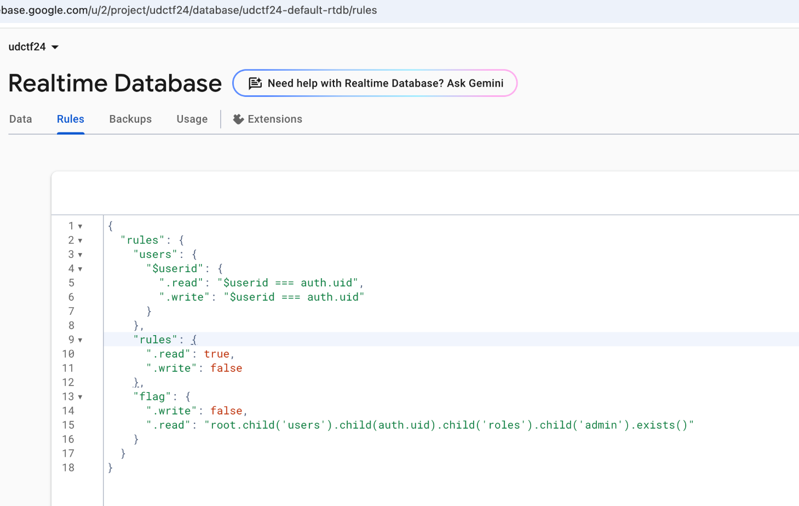Click the nested "rules" key on line 9
Screen dimensions: 799x506
tap(156, 340)
